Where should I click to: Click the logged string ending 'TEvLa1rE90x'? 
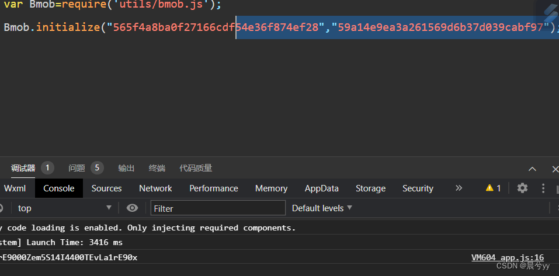(68, 257)
